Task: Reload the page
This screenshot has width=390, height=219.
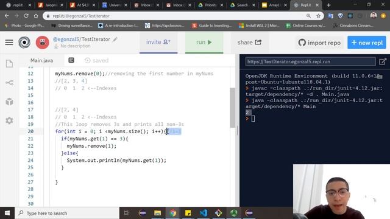Action: click(x=26, y=16)
